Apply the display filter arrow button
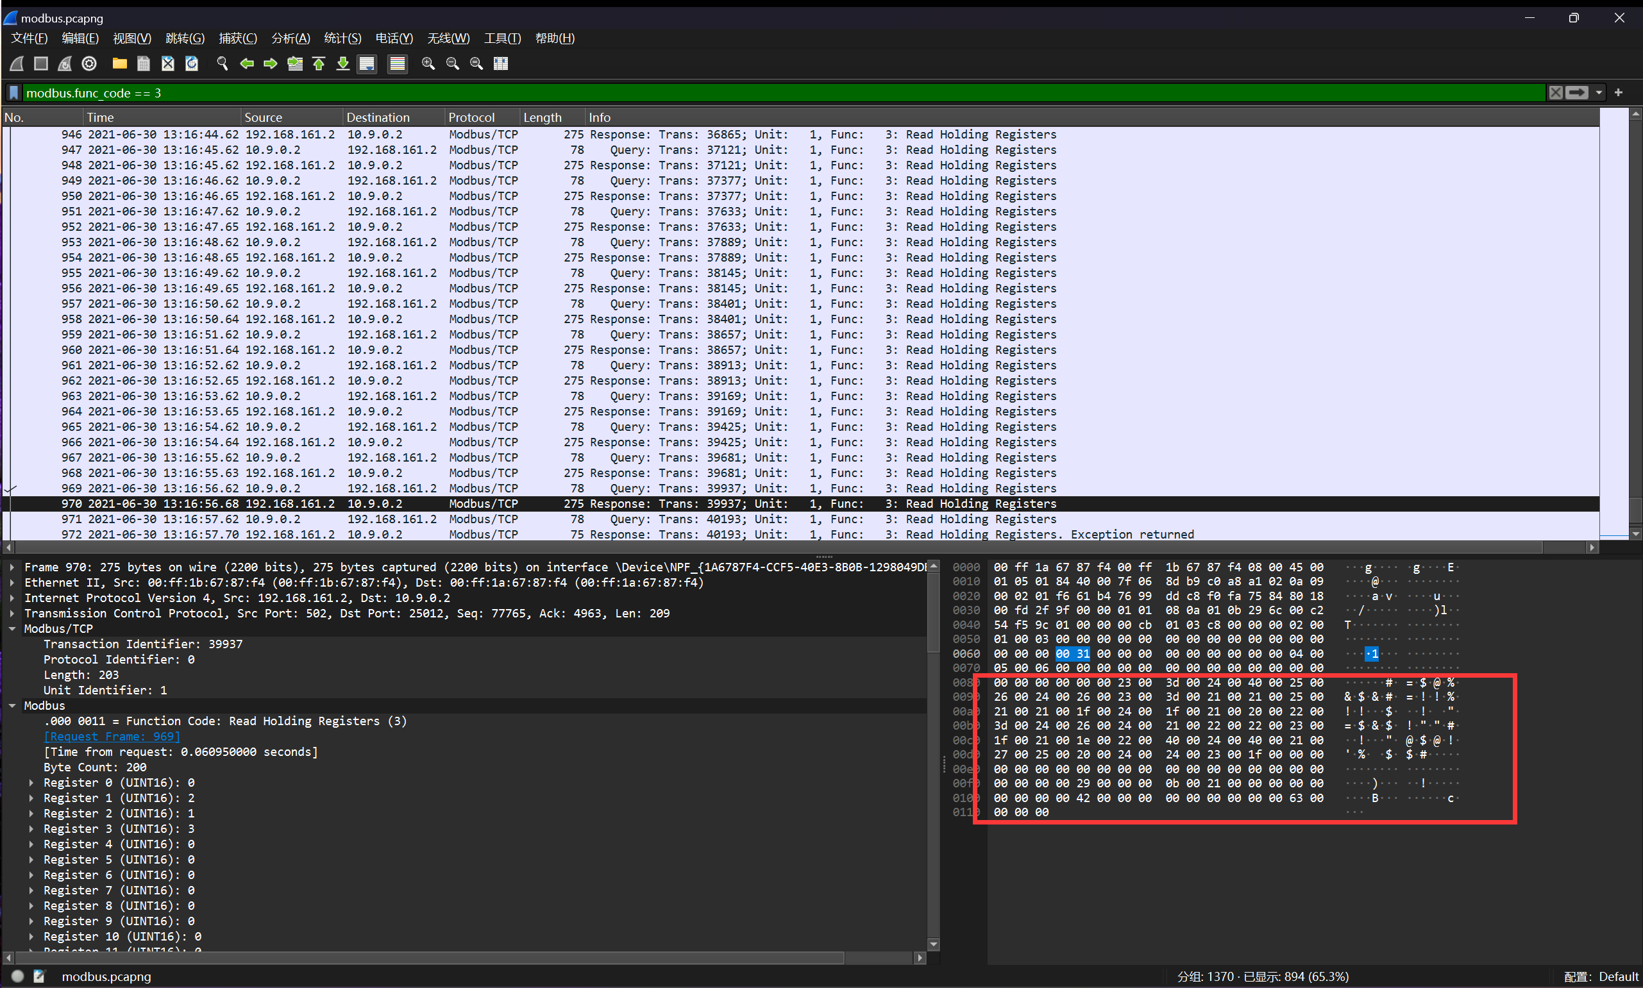Image resolution: width=1643 pixels, height=988 pixels. [x=1577, y=92]
